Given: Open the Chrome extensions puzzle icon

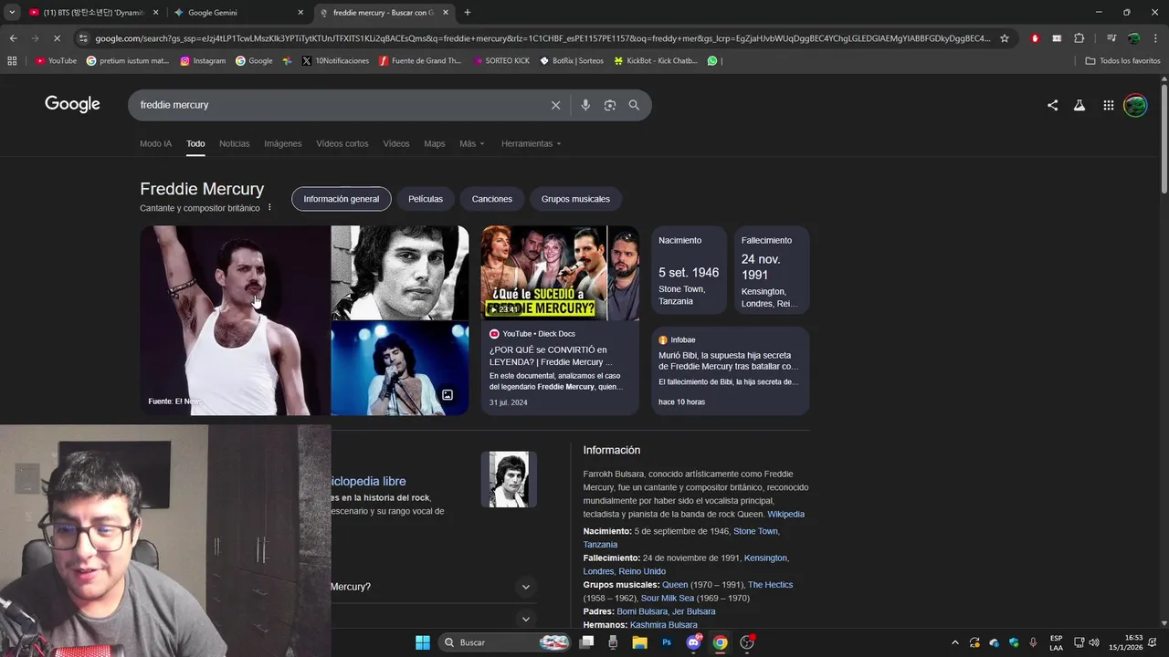Looking at the screenshot, I should (1079, 38).
